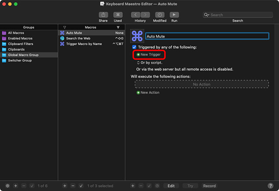
Task: Go forward in History
Action: (x=145, y=15)
